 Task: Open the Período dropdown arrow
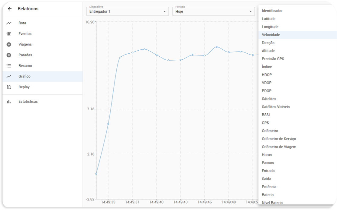pyautogui.click(x=250, y=11)
